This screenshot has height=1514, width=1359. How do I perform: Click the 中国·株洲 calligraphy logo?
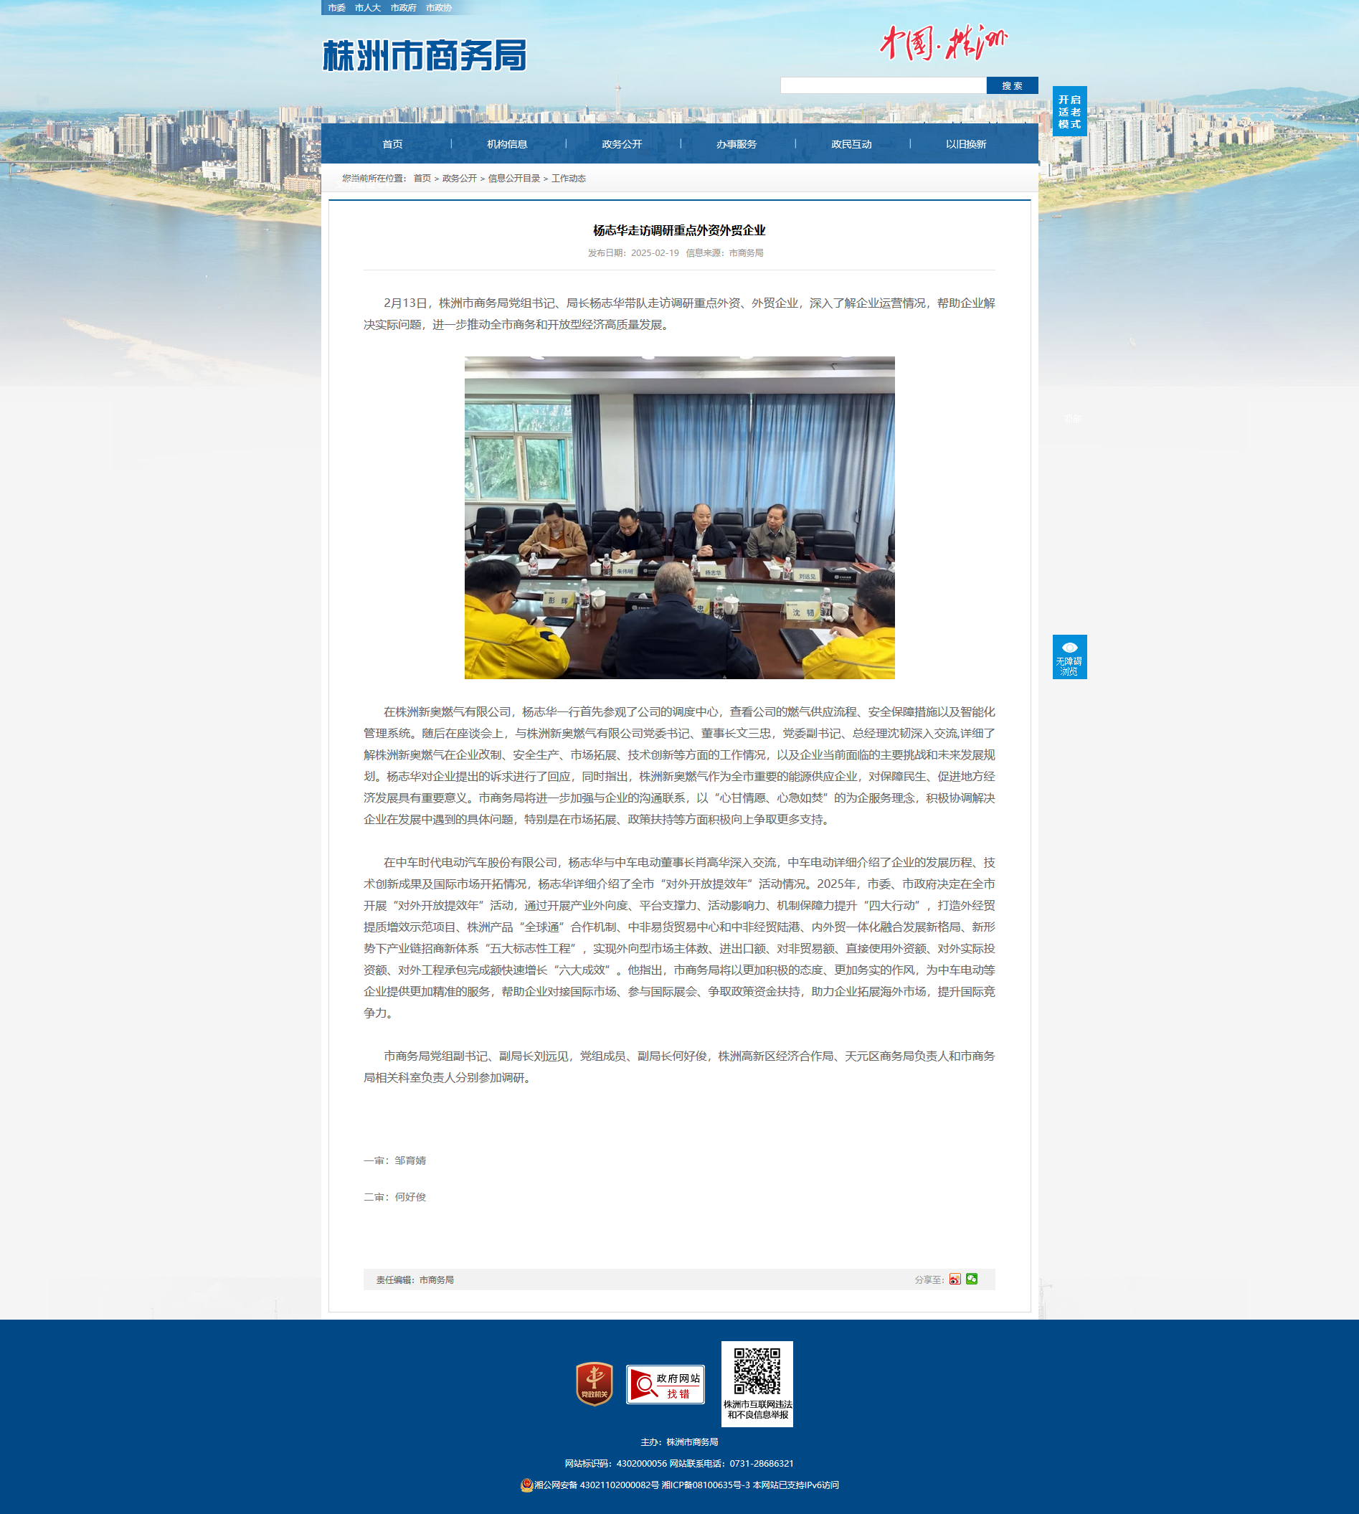point(943,42)
